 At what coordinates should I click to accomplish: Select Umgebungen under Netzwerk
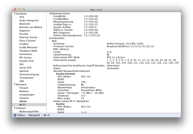point(27,95)
